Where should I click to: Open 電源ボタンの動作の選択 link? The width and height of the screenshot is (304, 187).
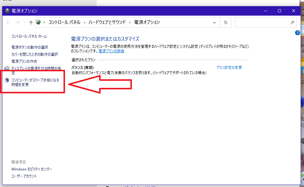tap(30, 47)
